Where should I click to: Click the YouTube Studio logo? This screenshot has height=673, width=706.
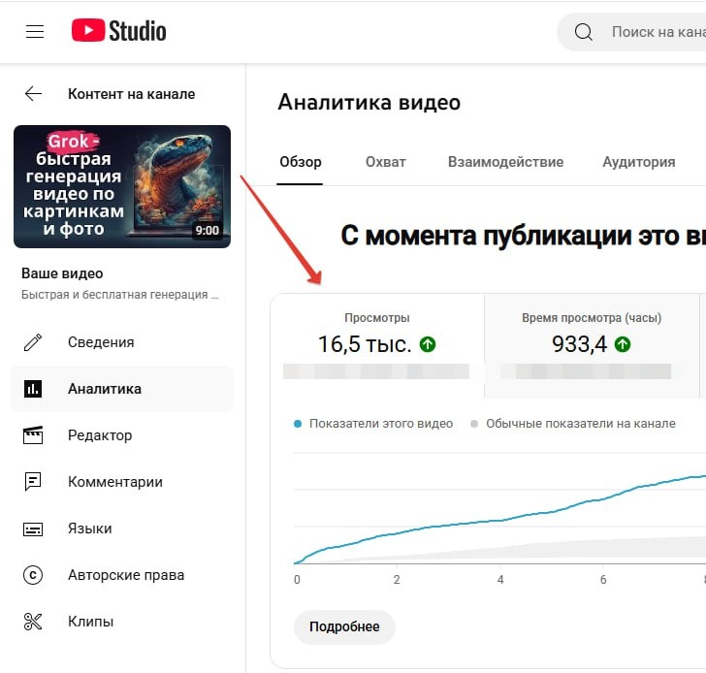pos(119,31)
